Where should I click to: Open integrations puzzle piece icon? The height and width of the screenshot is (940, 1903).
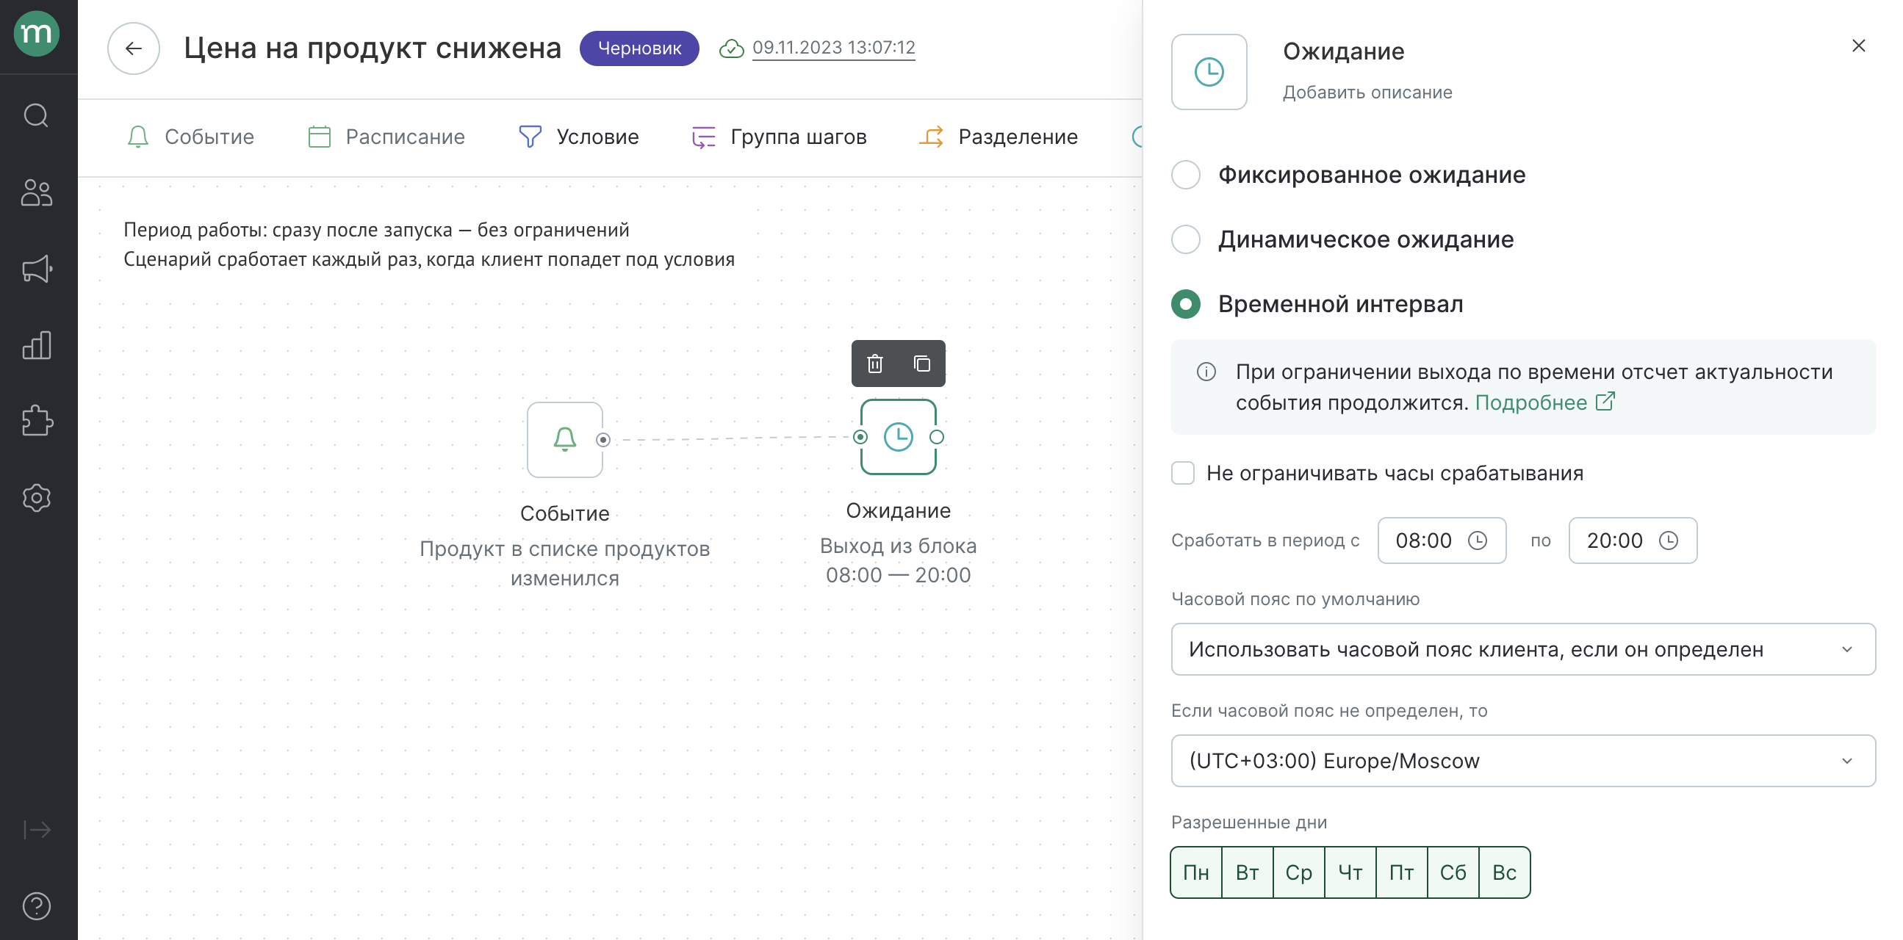(36, 422)
